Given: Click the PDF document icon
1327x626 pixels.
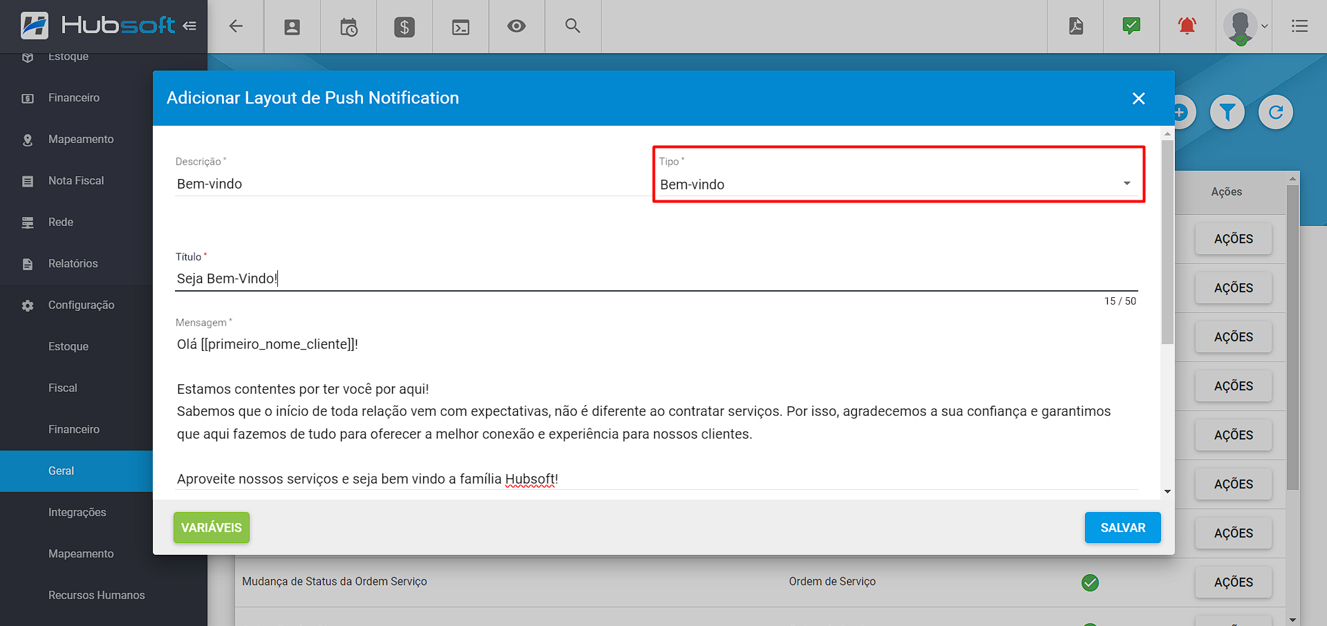Looking at the screenshot, I should pos(1075,26).
